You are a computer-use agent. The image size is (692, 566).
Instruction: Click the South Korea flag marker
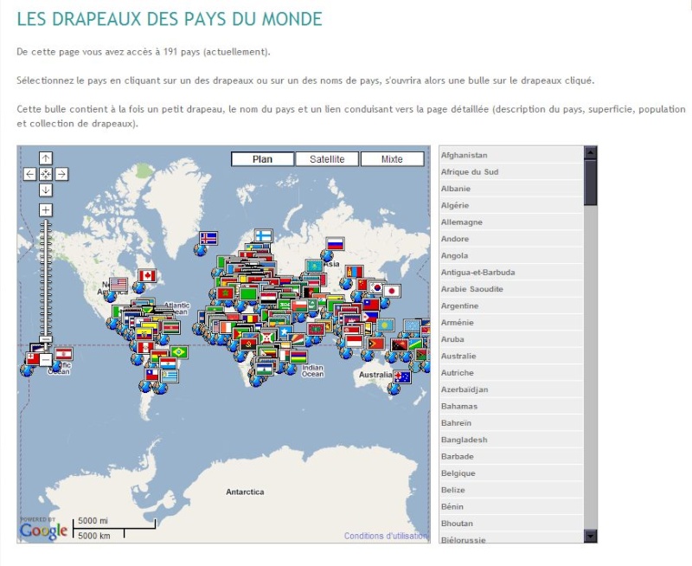(376, 288)
